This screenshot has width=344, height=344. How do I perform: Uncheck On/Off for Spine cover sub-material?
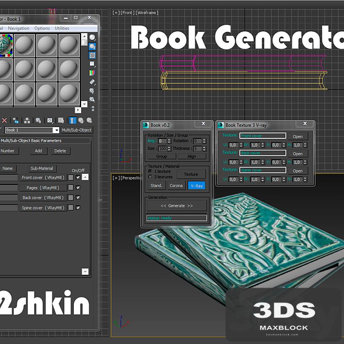[x=78, y=208]
